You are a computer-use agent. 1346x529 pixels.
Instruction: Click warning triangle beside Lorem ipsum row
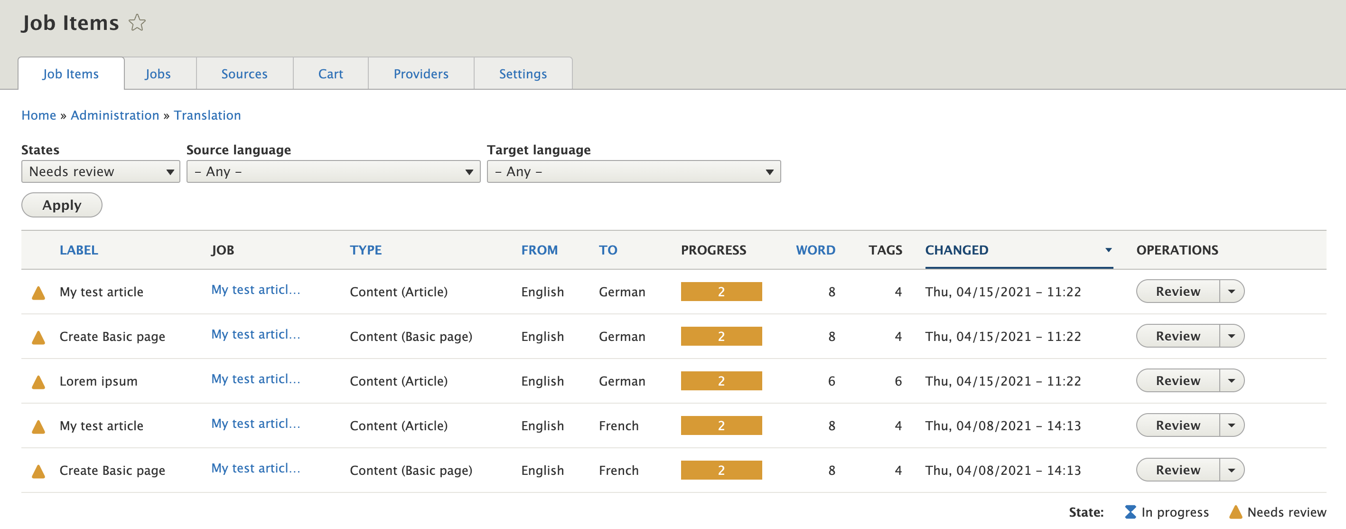click(38, 382)
